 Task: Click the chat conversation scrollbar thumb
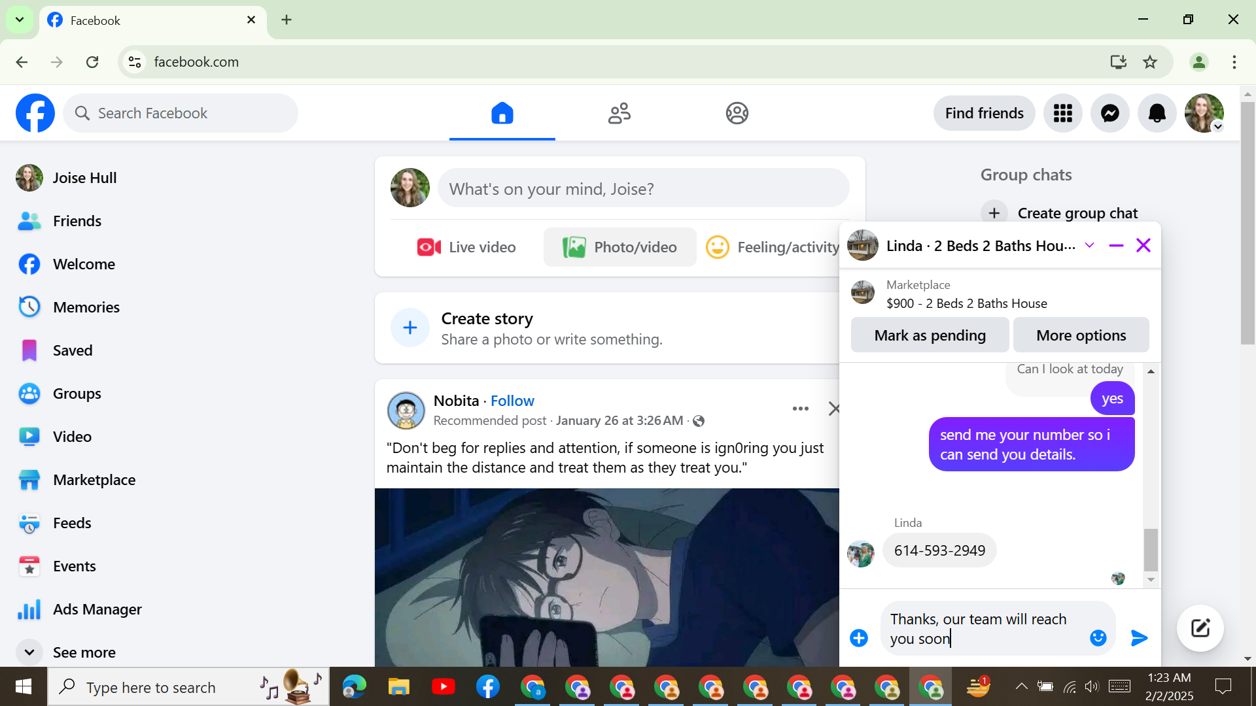click(1150, 549)
